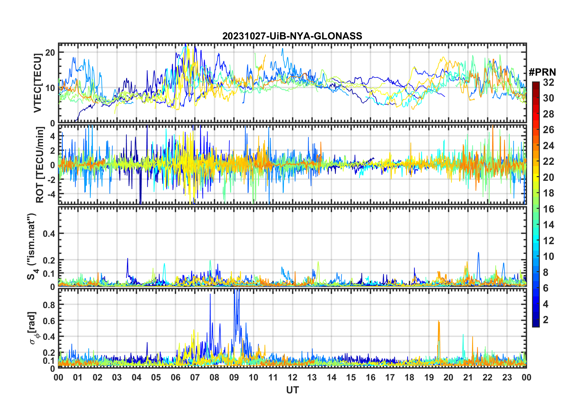Click the UT x-axis label
This screenshot has height=409, width=585.
tap(292, 390)
